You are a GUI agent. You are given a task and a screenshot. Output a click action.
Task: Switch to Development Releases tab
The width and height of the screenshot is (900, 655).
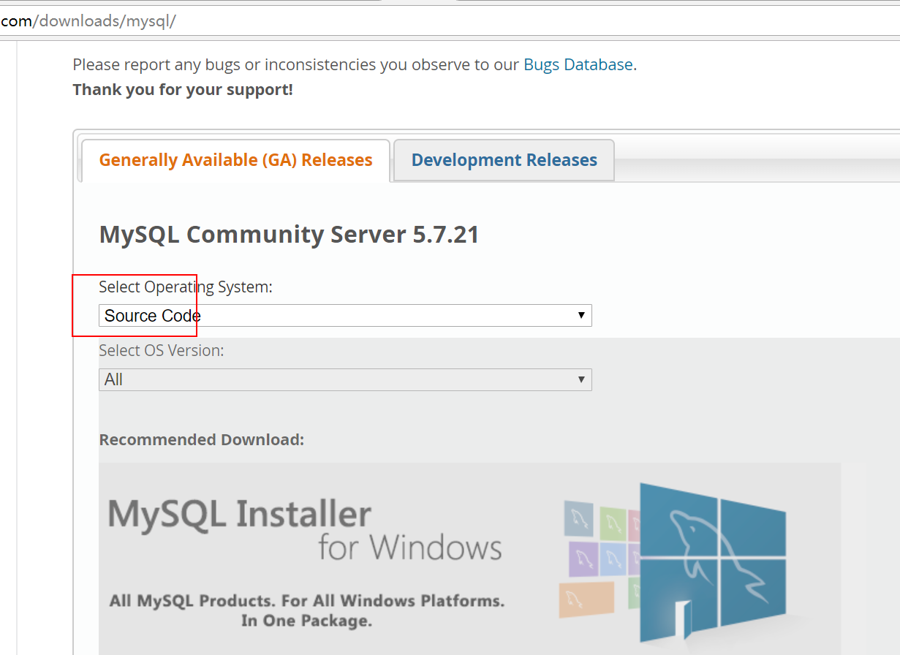504,160
